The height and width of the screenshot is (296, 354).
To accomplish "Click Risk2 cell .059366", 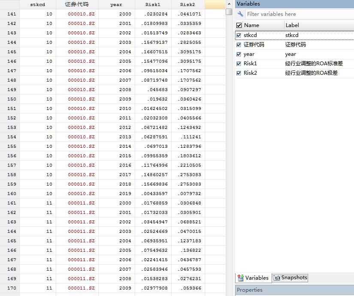I will click(x=188, y=288).
